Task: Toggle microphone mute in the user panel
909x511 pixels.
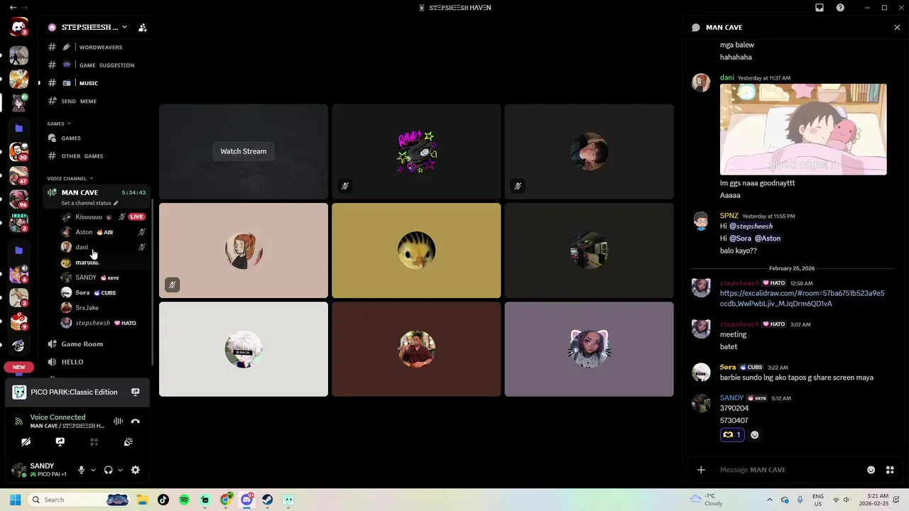Action: (82, 470)
